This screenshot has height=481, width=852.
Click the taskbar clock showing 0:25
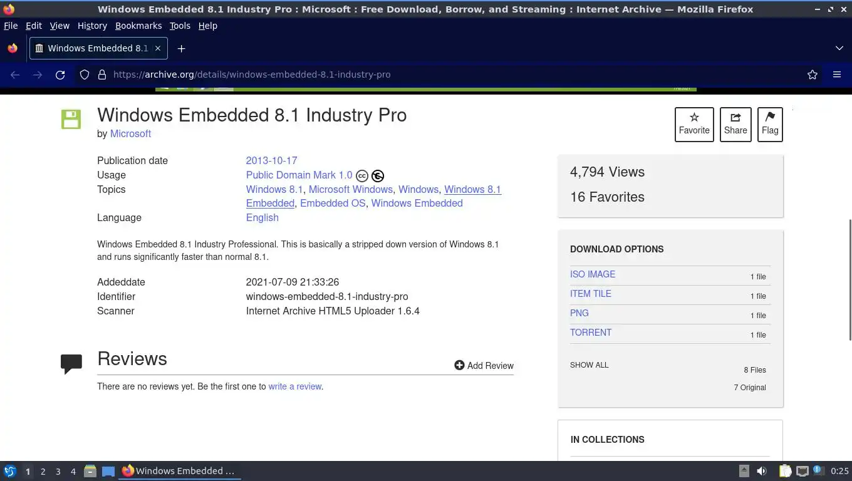[x=839, y=471]
